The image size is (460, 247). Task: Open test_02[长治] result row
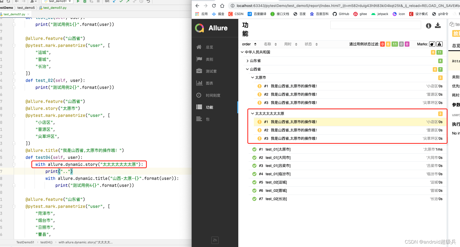pyautogui.click(x=347, y=199)
